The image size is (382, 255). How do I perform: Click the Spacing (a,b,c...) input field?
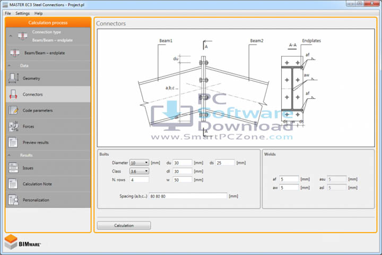click(x=188, y=196)
